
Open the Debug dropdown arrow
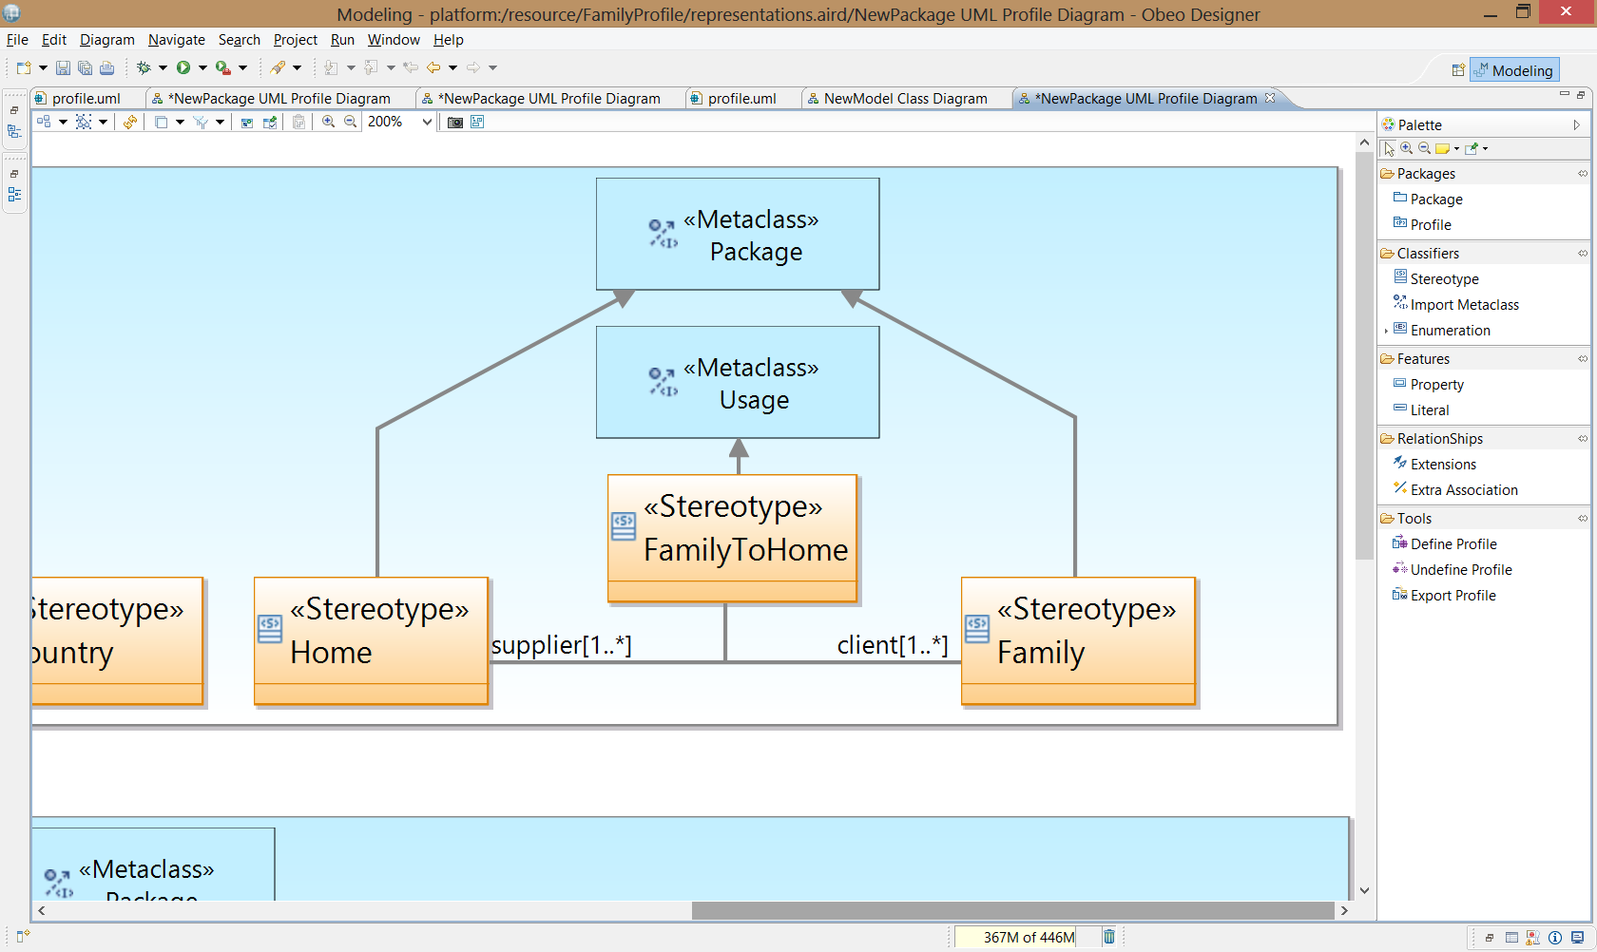point(163,67)
